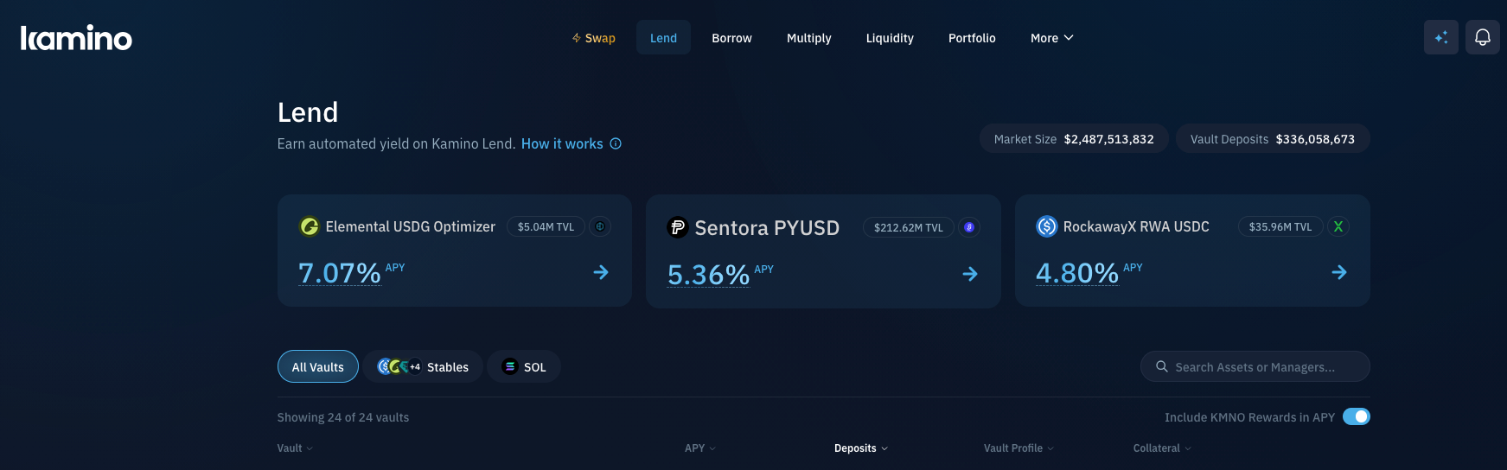This screenshot has height=470, width=1507.
Task: Sort by Collateral column header
Action: [1162, 448]
